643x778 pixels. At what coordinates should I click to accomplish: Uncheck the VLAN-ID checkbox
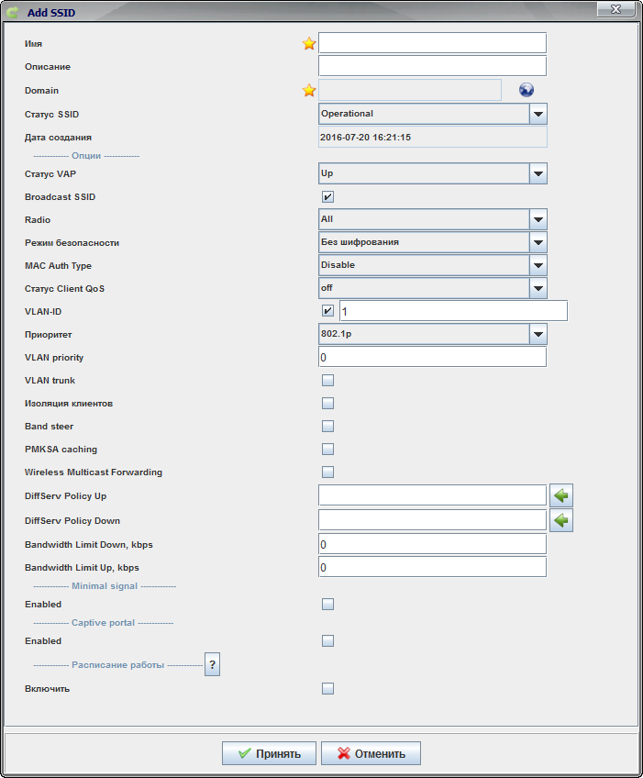point(327,311)
